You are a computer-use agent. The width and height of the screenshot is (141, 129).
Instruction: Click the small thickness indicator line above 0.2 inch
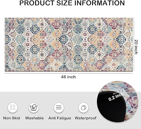116,93
